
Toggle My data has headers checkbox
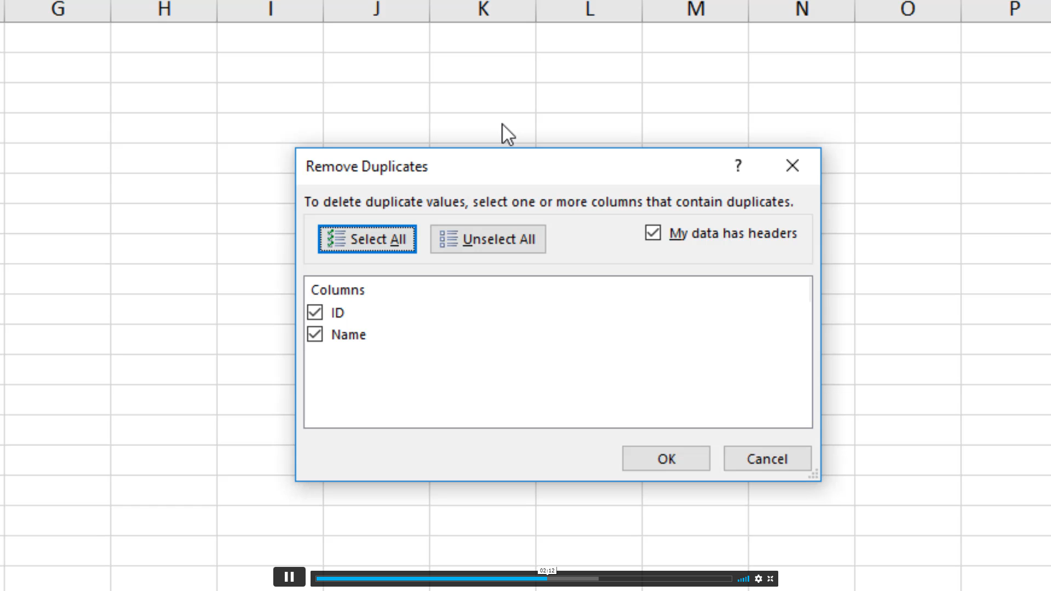[x=653, y=233]
